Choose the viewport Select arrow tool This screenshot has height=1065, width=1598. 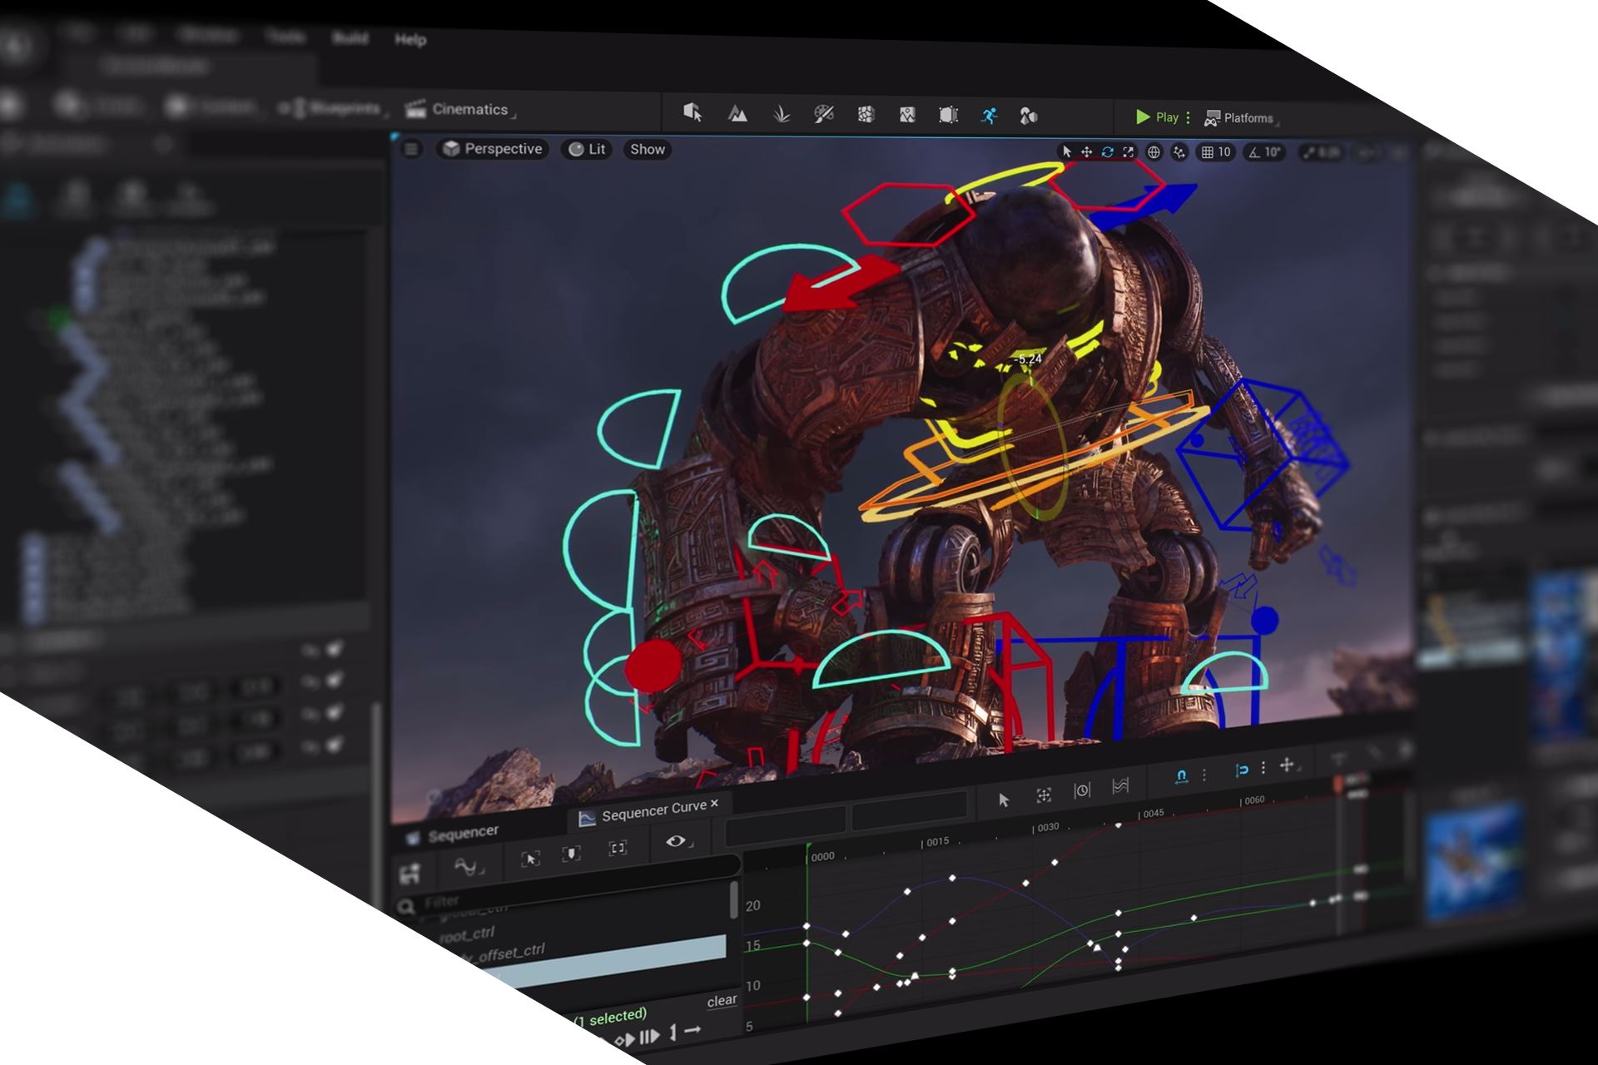[1066, 151]
